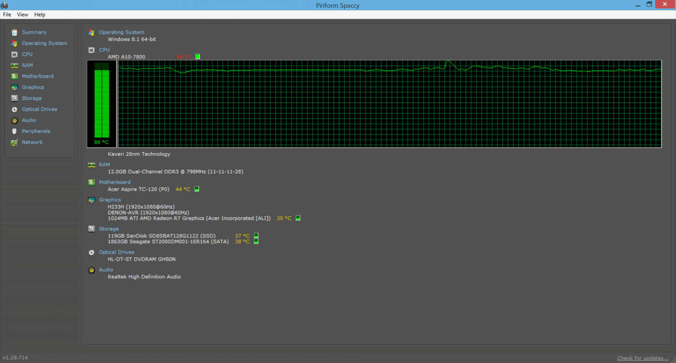Open the File menu
Viewport: 676px width, 363px height.
(x=7, y=15)
